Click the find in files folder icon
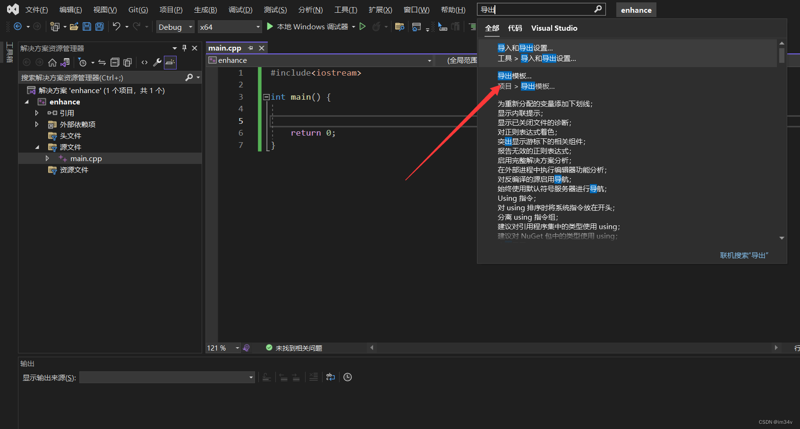Screen dimensions: 800x429 (x=400, y=26)
